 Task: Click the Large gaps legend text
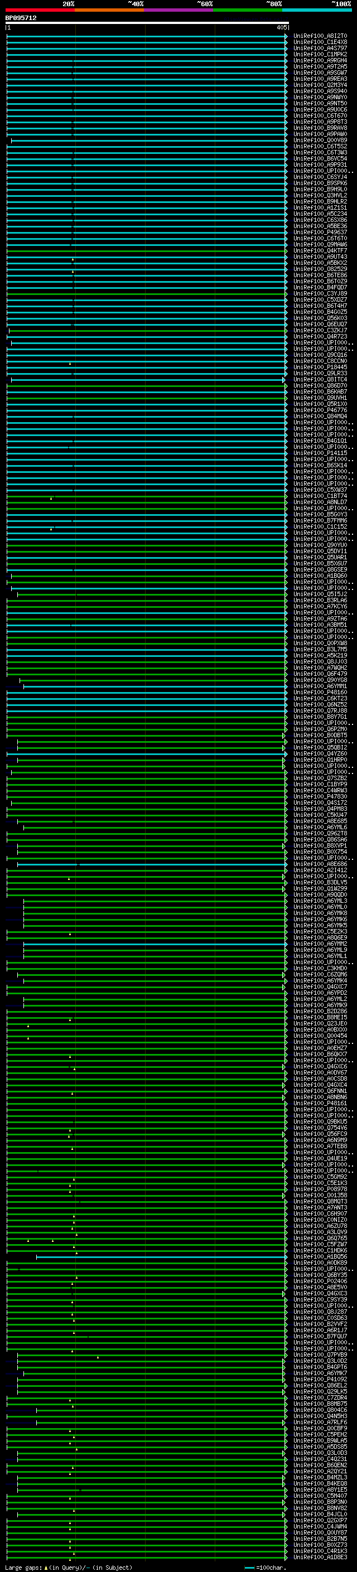[x=69, y=1567]
